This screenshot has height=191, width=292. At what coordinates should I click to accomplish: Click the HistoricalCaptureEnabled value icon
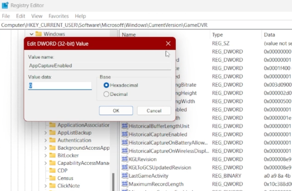125,134
